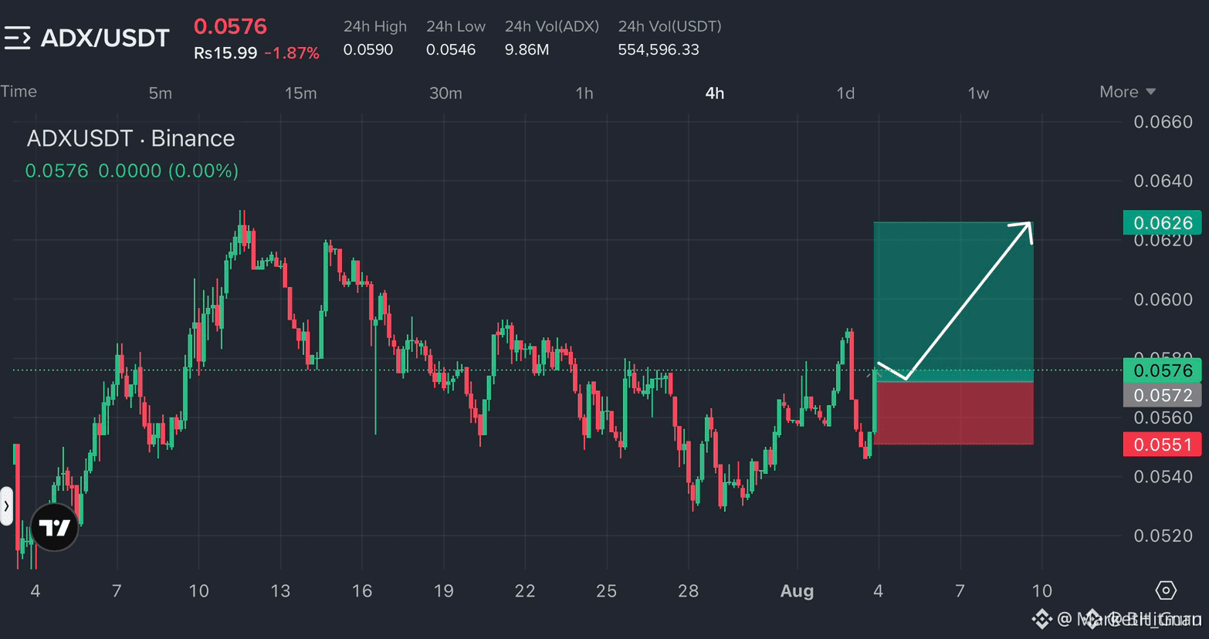Click the green 0.0000 (0.00%) change readout

coord(168,171)
